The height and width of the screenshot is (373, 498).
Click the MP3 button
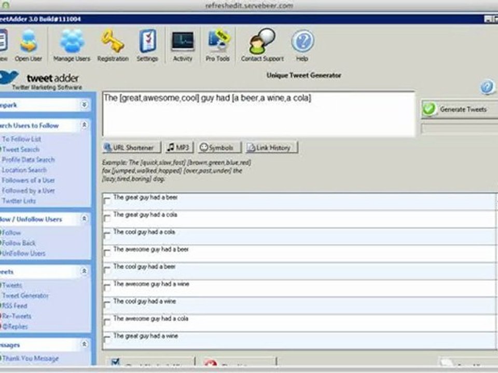pyautogui.click(x=179, y=148)
